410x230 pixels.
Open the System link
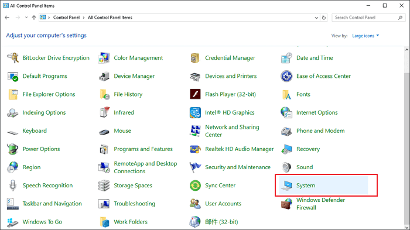tap(305, 186)
